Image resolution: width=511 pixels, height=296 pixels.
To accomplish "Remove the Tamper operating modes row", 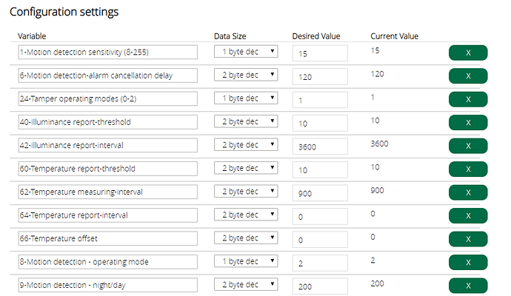I will [x=468, y=99].
